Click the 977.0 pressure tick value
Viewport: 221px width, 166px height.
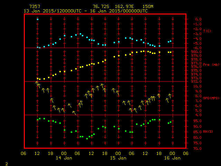pyautogui.click(x=196, y=63)
